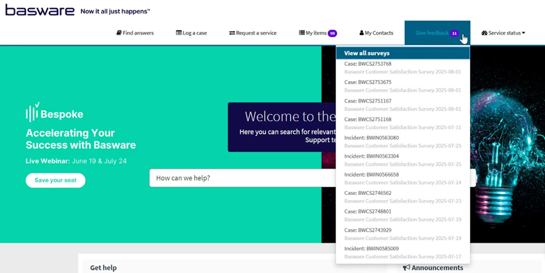Image resolution: width=545 pixels, height=273 pixels.
Task: Click the Give feedback menu item
Action: point(437,33)
